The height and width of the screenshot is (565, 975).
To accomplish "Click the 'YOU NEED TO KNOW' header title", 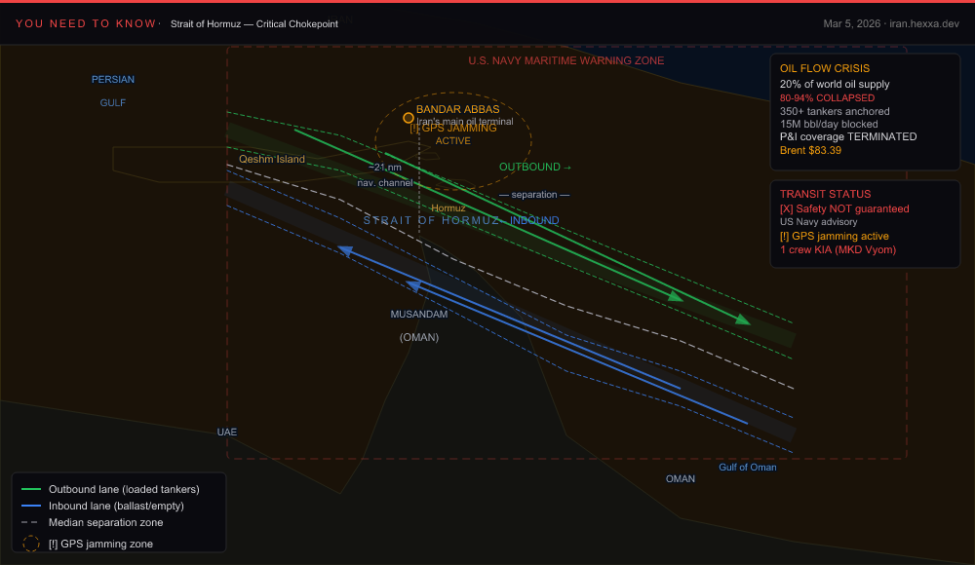I will (85, 23).
